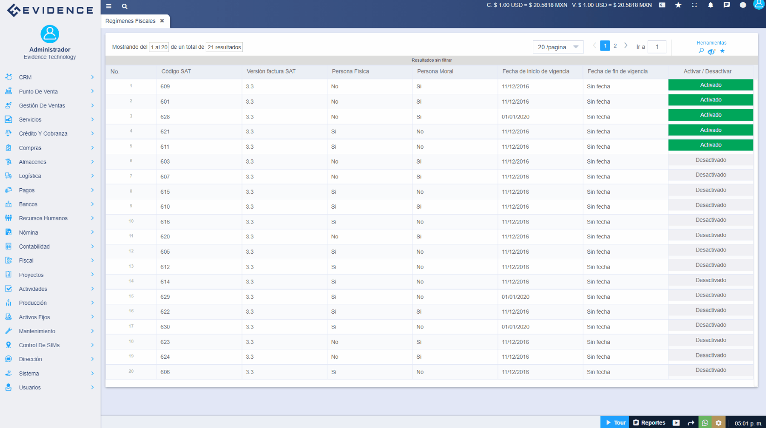Click the Administrator avatar in sidebar
Viewport: 766px width, 428px height.
tap(50, 34)
